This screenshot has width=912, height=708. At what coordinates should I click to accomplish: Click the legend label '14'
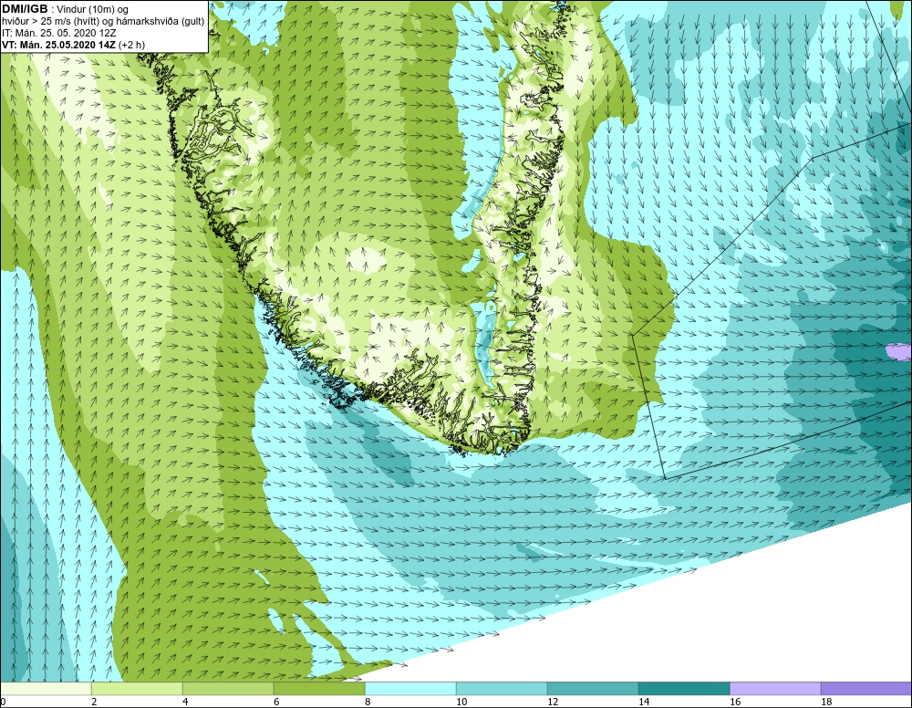[644, 702]
